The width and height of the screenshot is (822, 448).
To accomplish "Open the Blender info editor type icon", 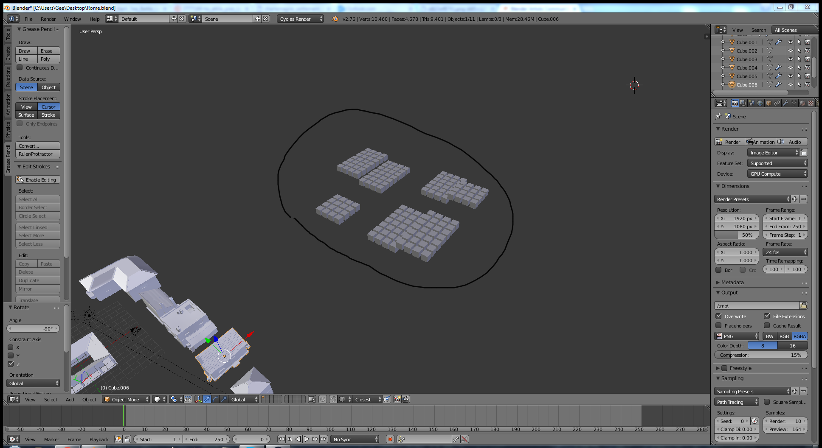I will point(14,19).
